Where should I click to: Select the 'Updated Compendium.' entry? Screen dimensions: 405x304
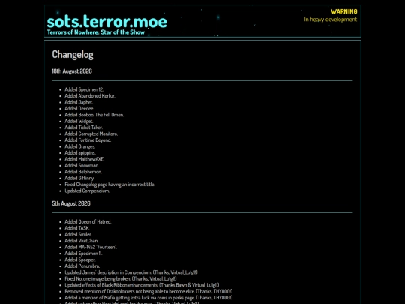tap(87, 191)
